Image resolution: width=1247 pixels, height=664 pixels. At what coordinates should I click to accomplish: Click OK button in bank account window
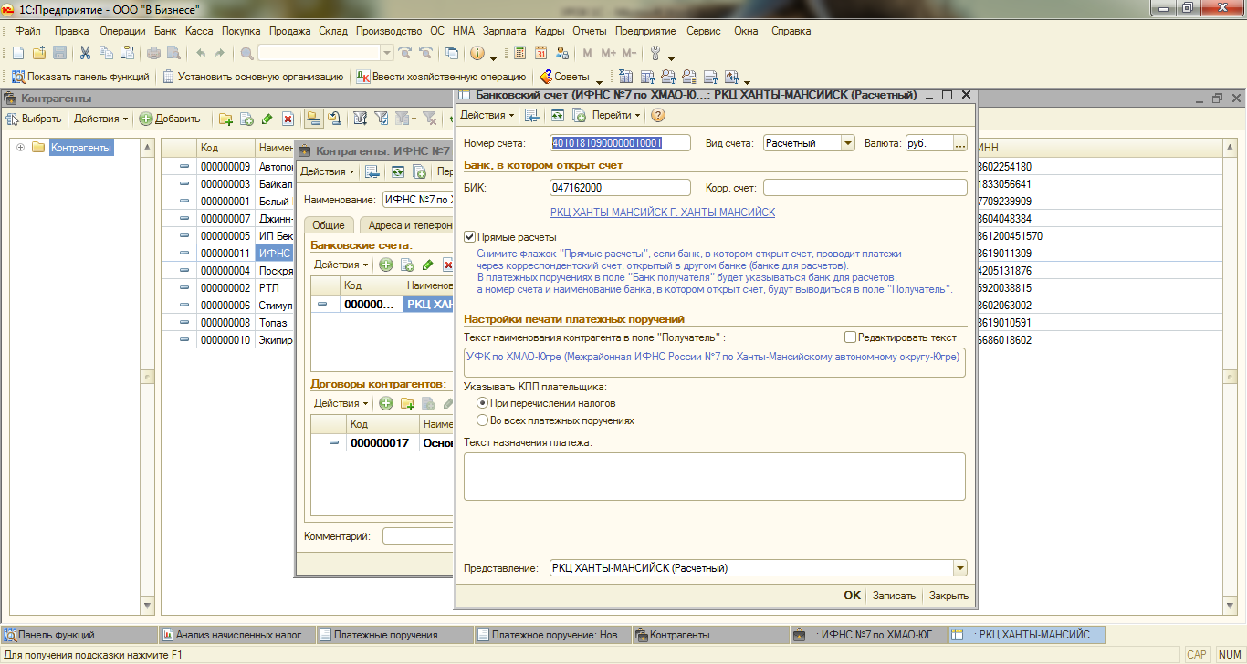pos(852,595)
